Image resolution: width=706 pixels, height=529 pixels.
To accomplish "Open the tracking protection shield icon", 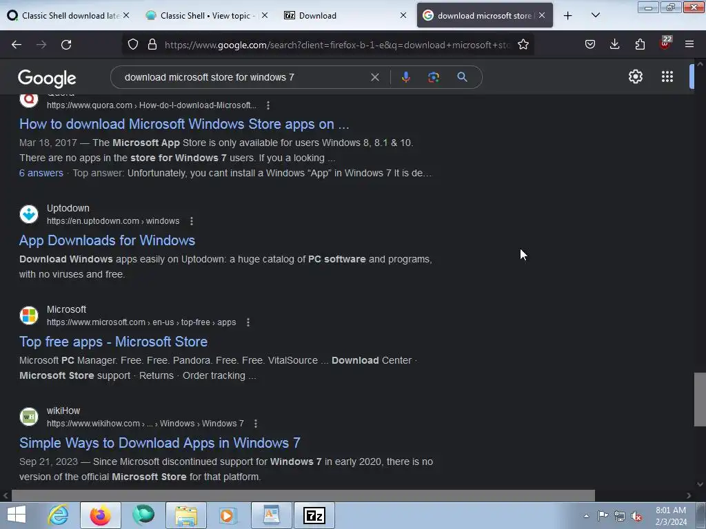I will (x=133, y=45).
